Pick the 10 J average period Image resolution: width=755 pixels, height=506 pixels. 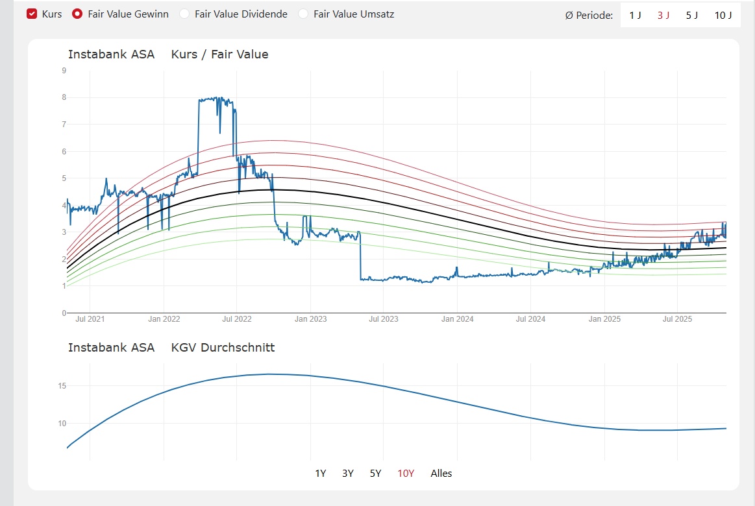click(x=723, y=15)
